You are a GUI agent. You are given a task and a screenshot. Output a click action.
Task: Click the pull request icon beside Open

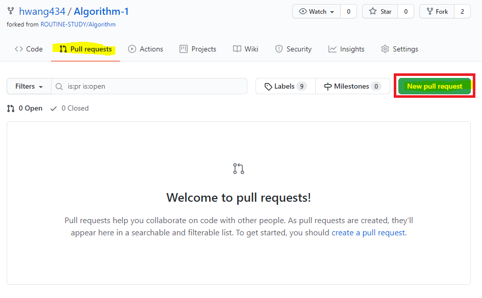click(11, 109)
